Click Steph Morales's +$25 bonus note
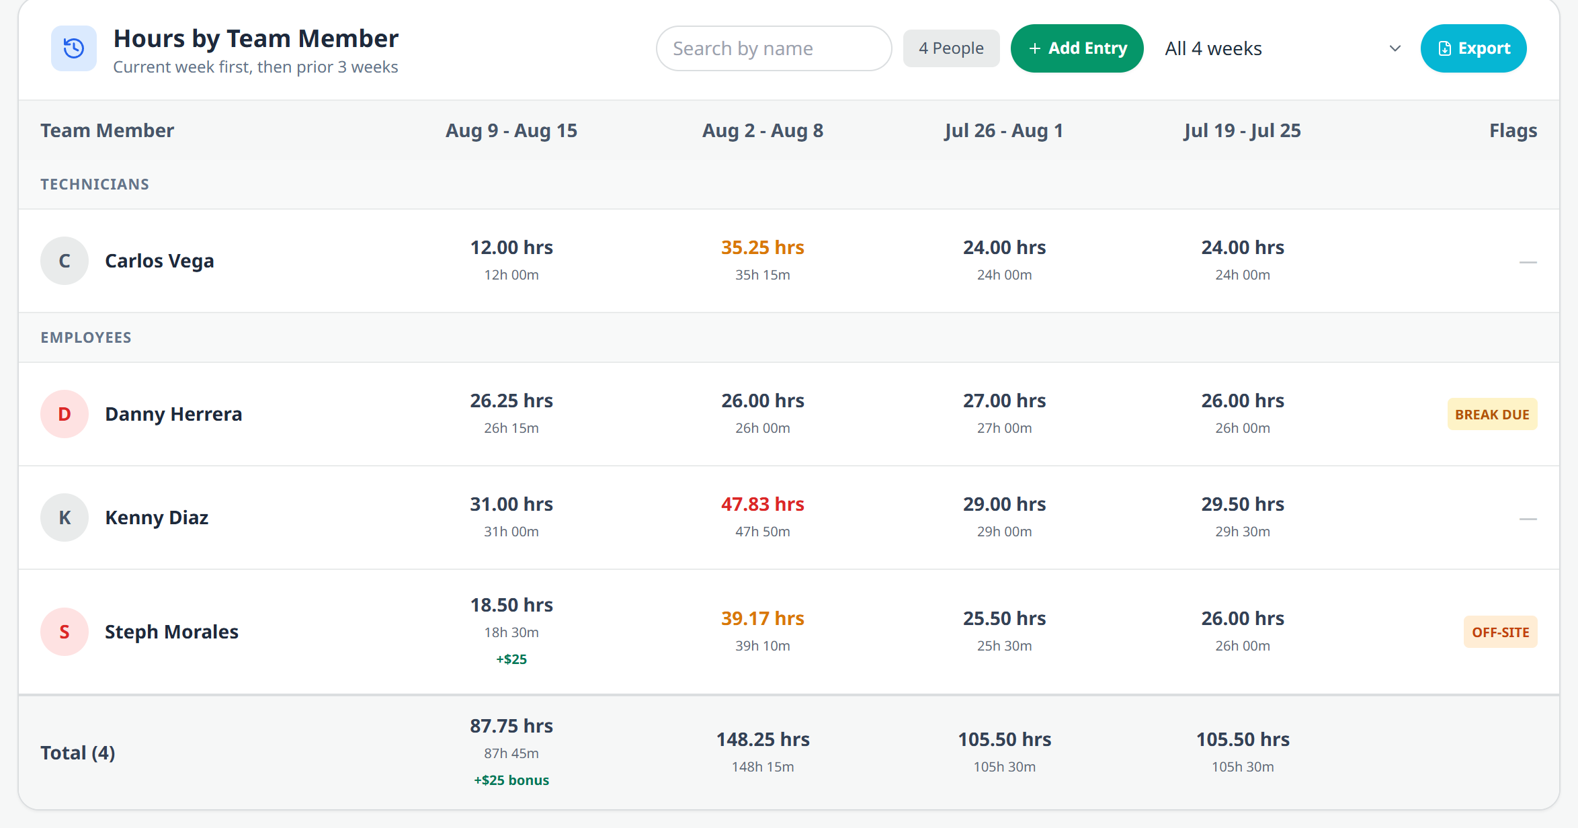 [x=511, y=659]
